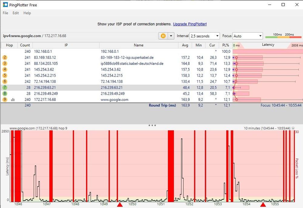Open the Edit menu
This screenshot has width=303, height=208.
point(15,13)
